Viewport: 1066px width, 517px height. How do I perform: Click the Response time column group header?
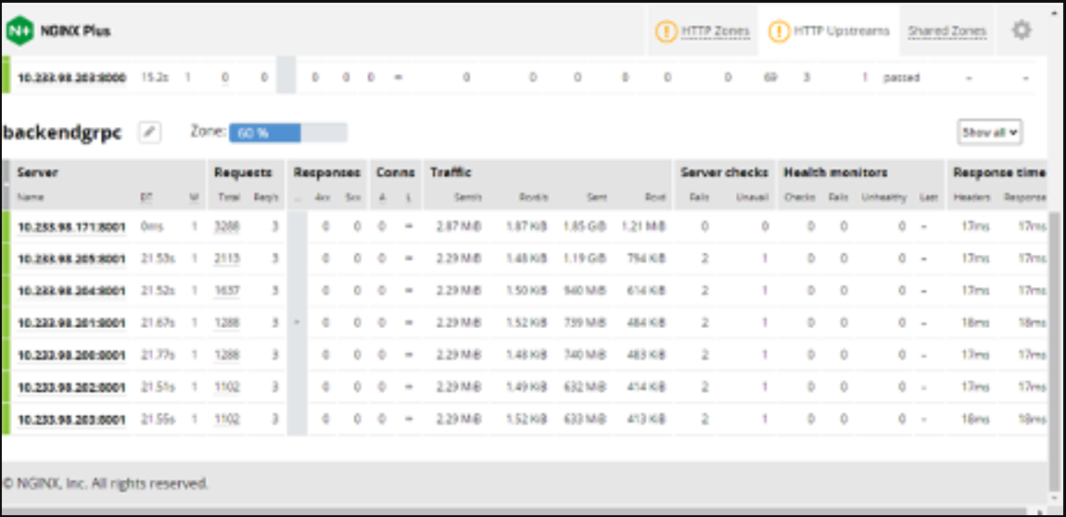999,172
